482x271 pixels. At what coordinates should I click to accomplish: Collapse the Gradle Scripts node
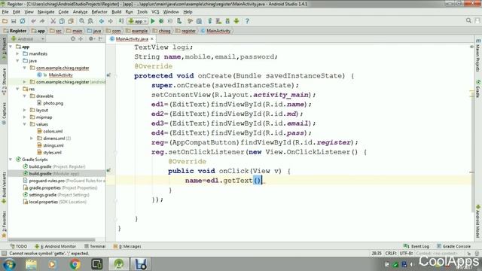11,160
